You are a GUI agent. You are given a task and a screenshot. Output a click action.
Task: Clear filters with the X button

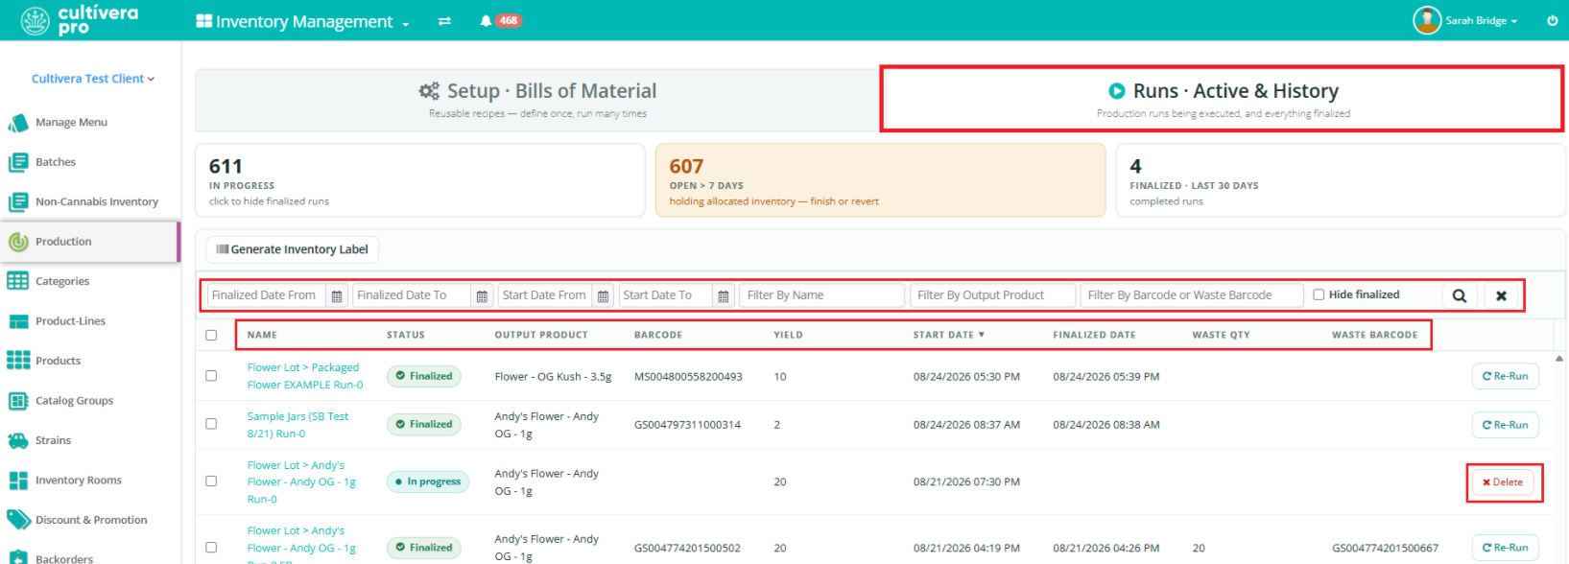1501,295
